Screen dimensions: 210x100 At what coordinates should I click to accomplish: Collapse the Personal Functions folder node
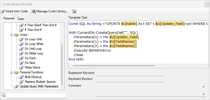(12, 73)
